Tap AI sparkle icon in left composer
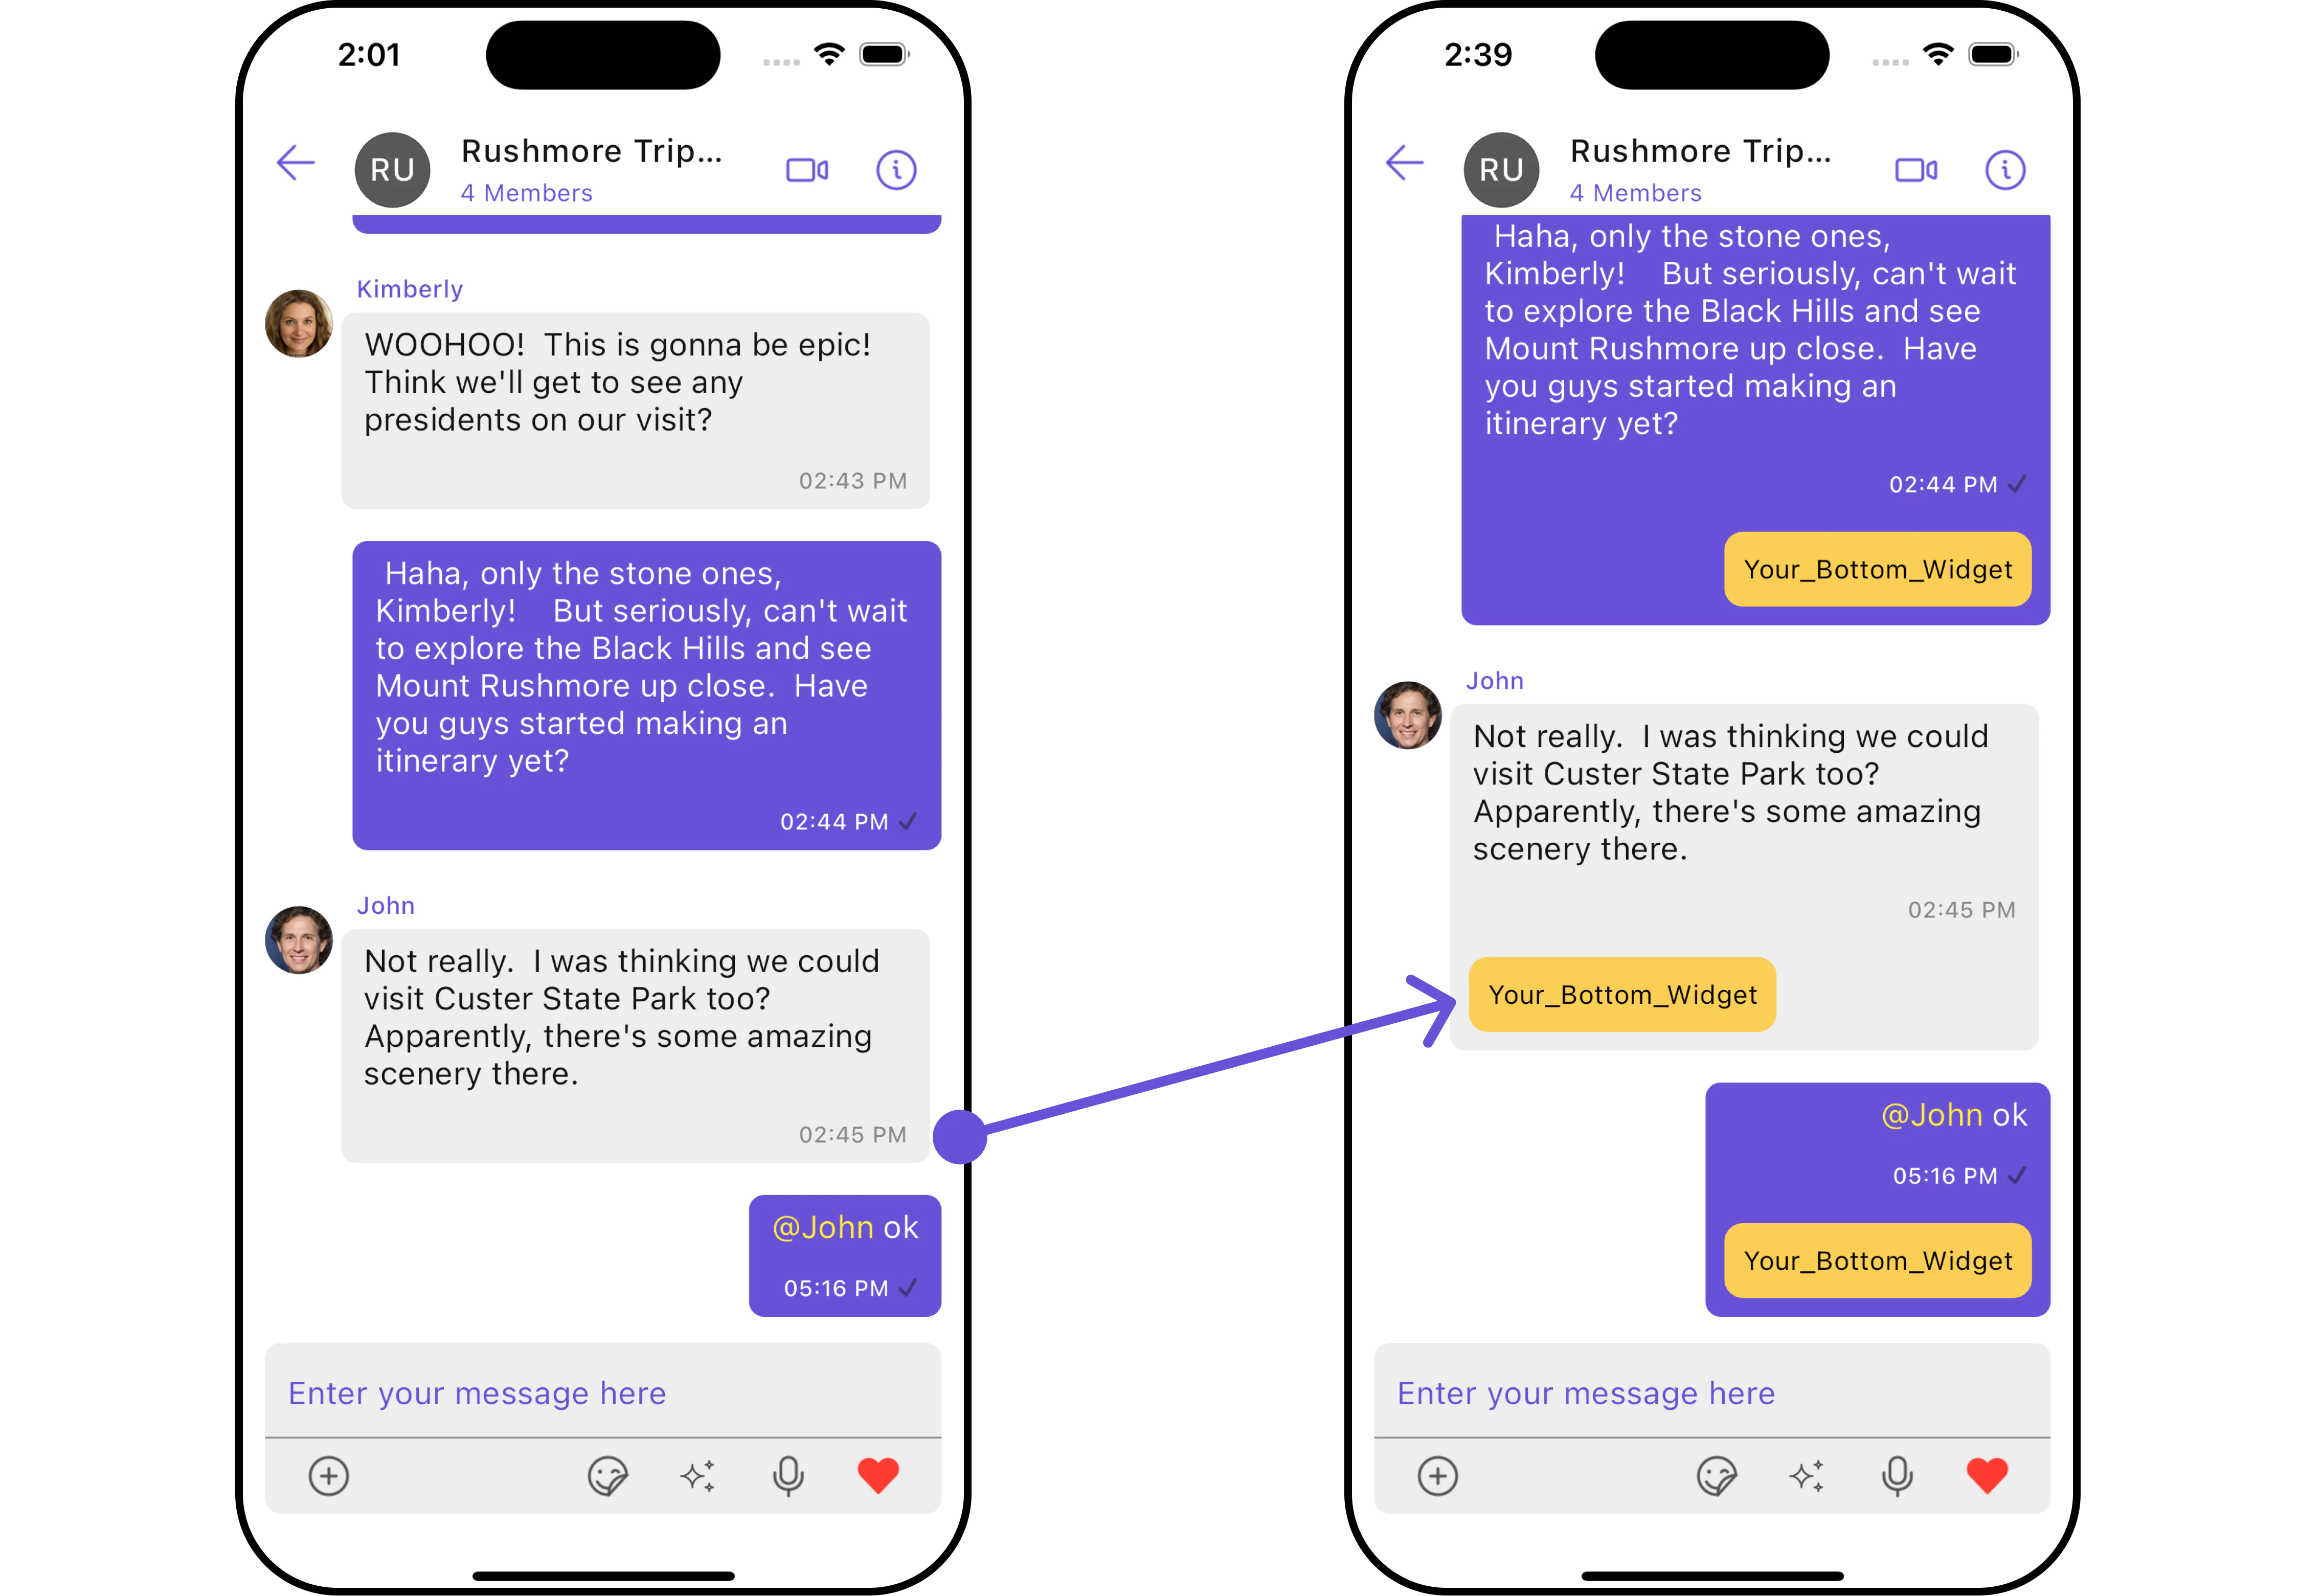This screenshot has height=1596, width=2300. coord(698,1476)
